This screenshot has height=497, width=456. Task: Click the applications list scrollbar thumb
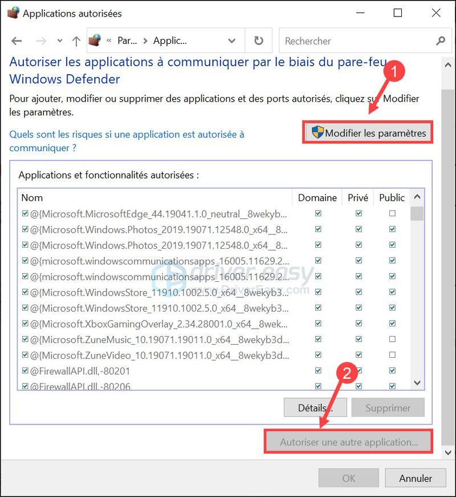[x=417, y=213]
